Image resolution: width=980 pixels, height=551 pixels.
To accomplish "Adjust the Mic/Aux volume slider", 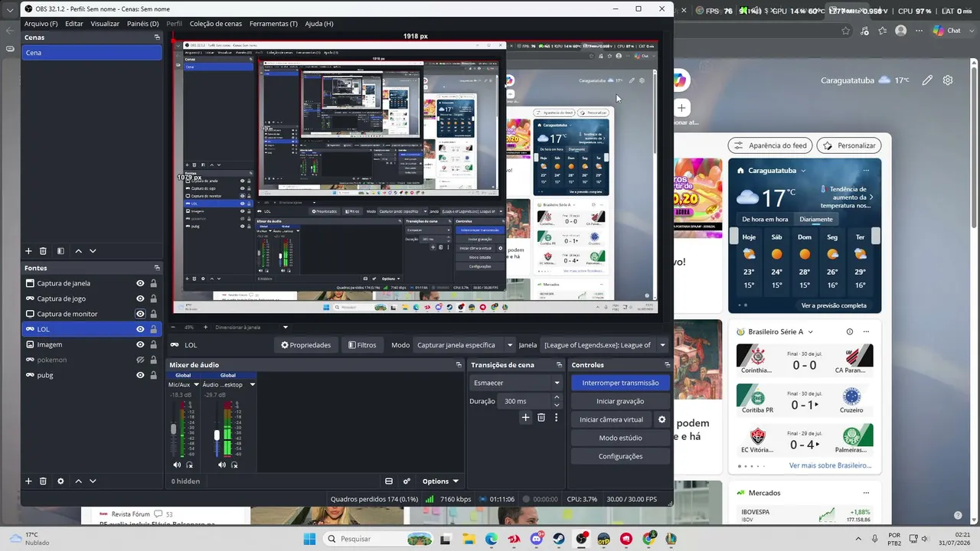I will (x=173, y=429).
